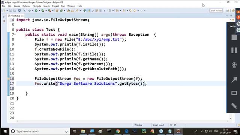
Task: Click the Save toolbar icon
Action: pos(10,10)
